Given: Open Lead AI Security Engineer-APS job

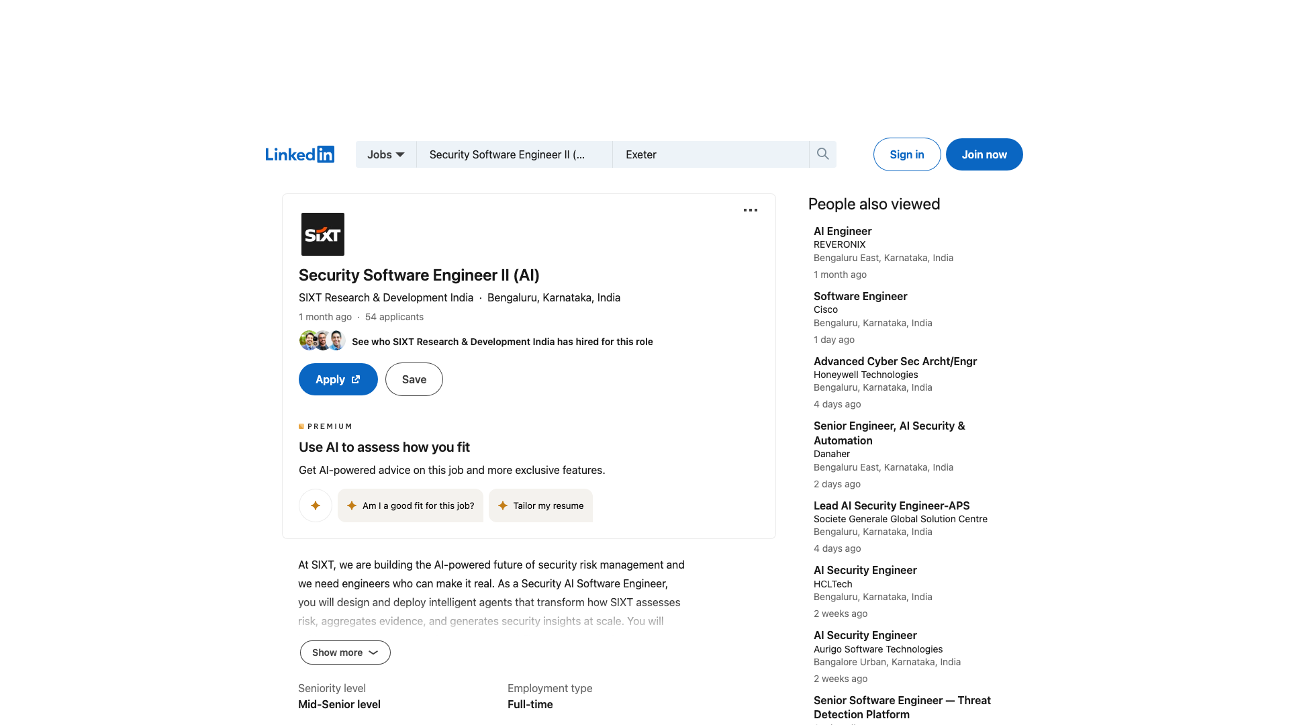Looking at the screenshot, I should [x=892, y=505].
